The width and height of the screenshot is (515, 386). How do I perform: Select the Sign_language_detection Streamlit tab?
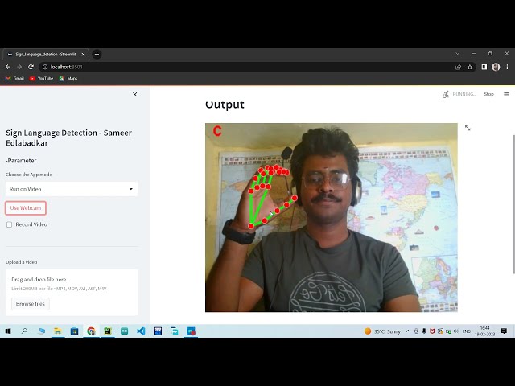point(45,55)
